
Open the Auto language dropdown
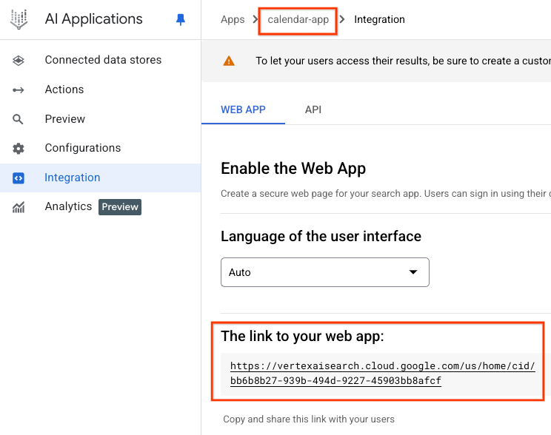click(324, 272)
